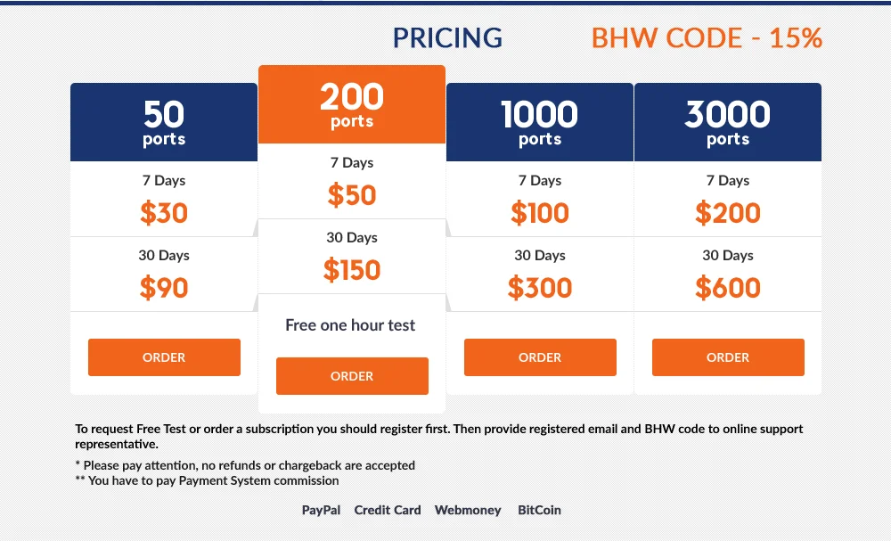Click the 50 ports plan header
Screen dimensions: 891x541
click(x=164, y=122)
